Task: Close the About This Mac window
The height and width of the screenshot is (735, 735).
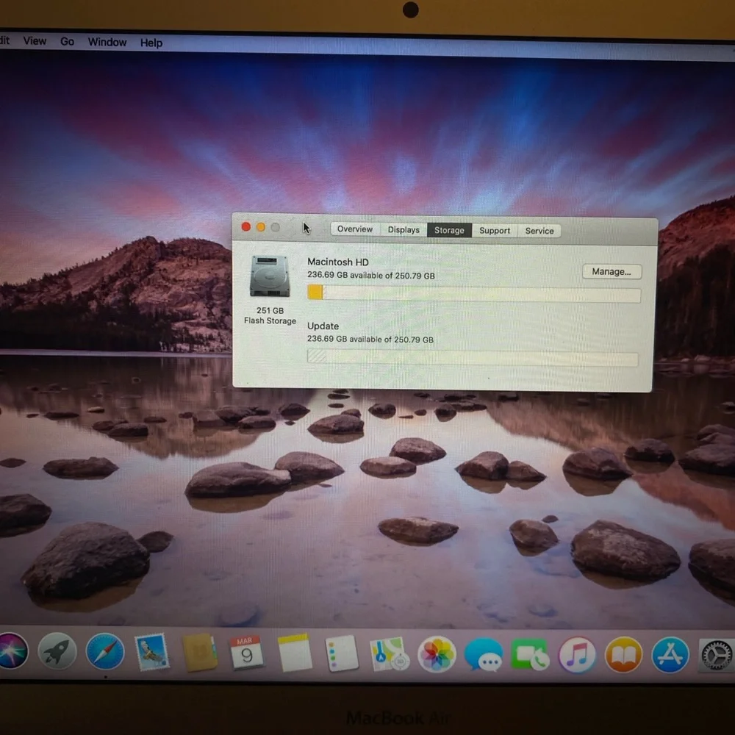Action: [246, 227]
